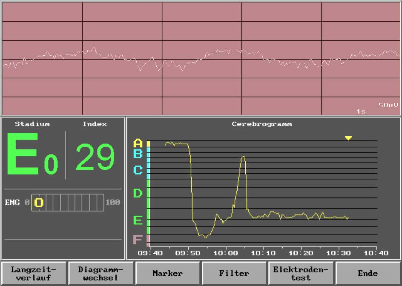This screenshot has width=402, height=286.
Task: Open the Filter settings
Action: (234, 273)
